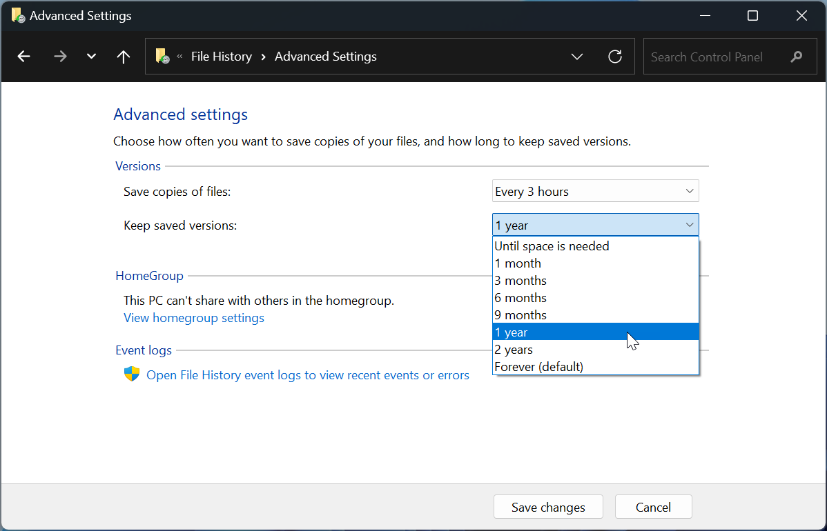Expand the recent locations chevron
Image resolution: width=827 pixels, height=531 pixels.
[90, 57]
